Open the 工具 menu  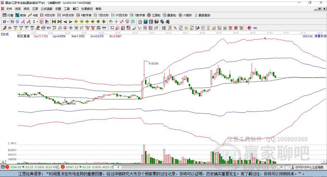(x=67, y=9)
